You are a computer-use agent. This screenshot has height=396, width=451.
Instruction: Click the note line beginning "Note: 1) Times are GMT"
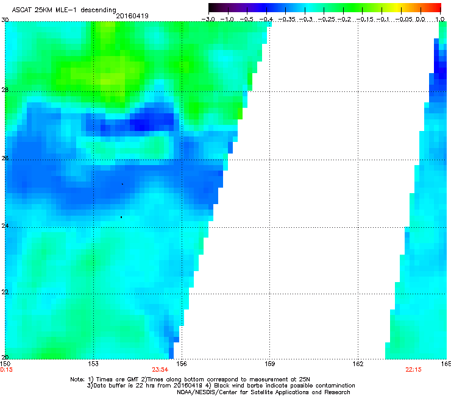[x=190, y=380]
